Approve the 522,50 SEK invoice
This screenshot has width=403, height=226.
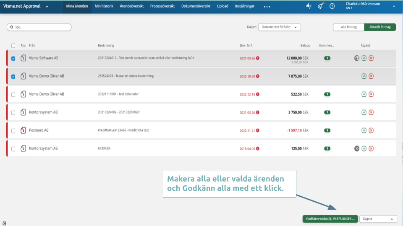tap(364, 94)
